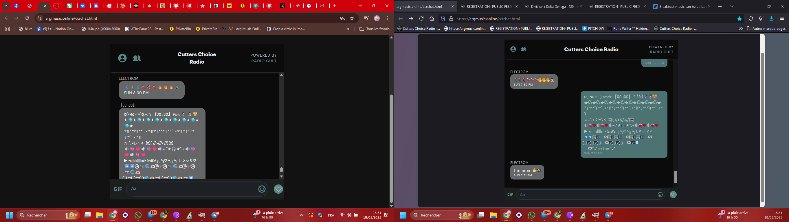Open Chrome profile avatar
The image size is (789, 222).
[377, 18]
